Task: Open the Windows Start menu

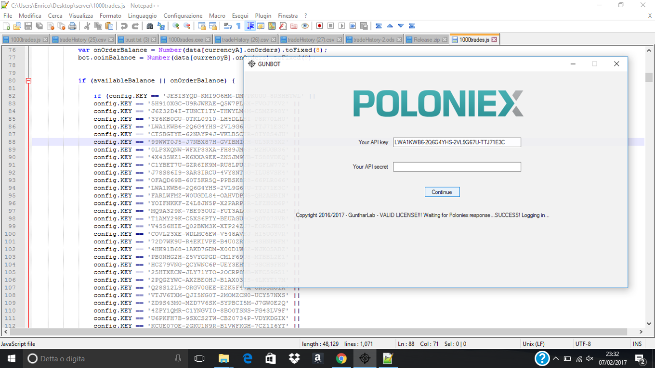Action: click(11, 358)
